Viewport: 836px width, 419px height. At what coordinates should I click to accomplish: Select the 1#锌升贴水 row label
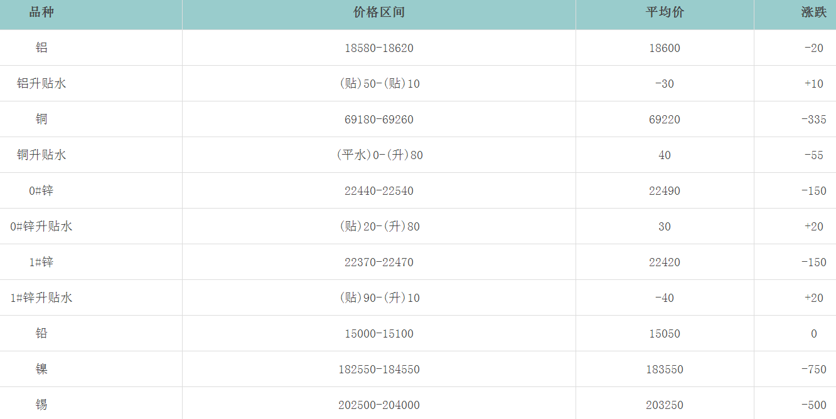click(x=41, y=297)
